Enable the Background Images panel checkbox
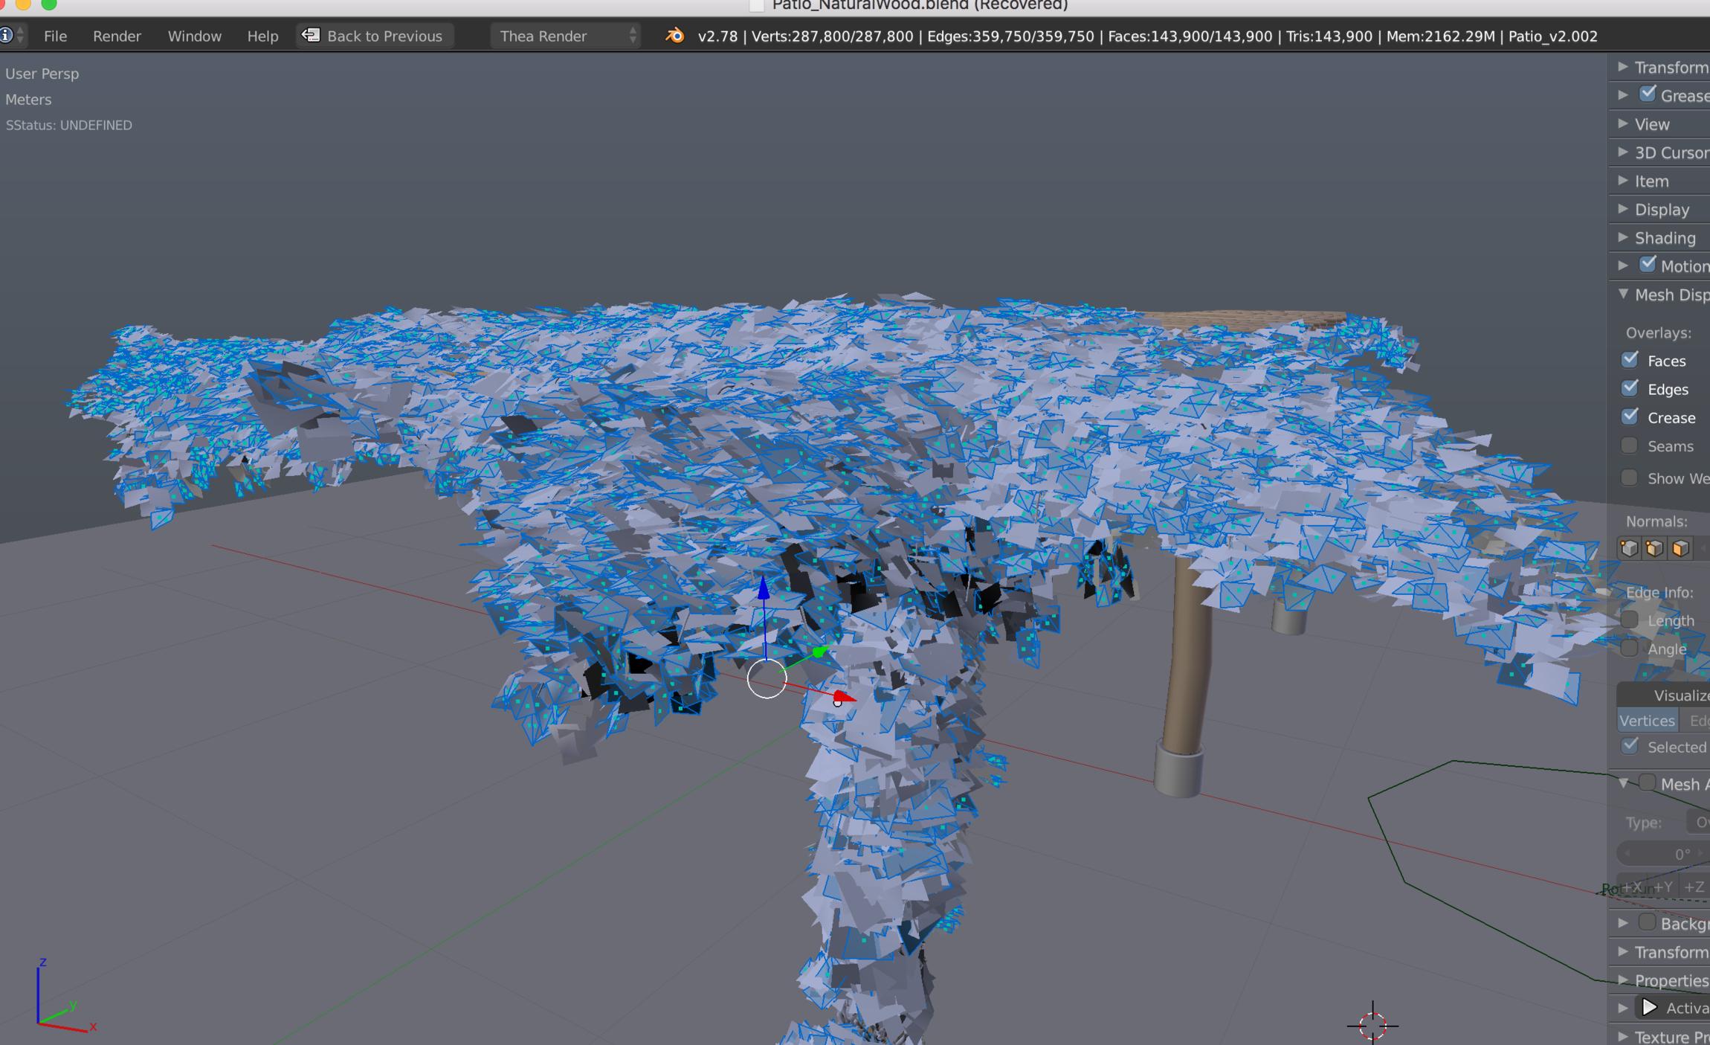Viewport: 1710px width, 1045px height. point(1648,923)
